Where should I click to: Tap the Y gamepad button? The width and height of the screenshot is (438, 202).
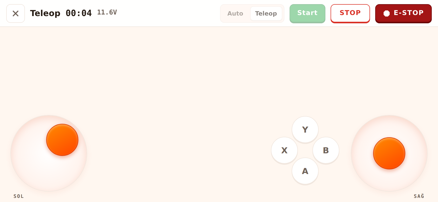tap(305, 129)
